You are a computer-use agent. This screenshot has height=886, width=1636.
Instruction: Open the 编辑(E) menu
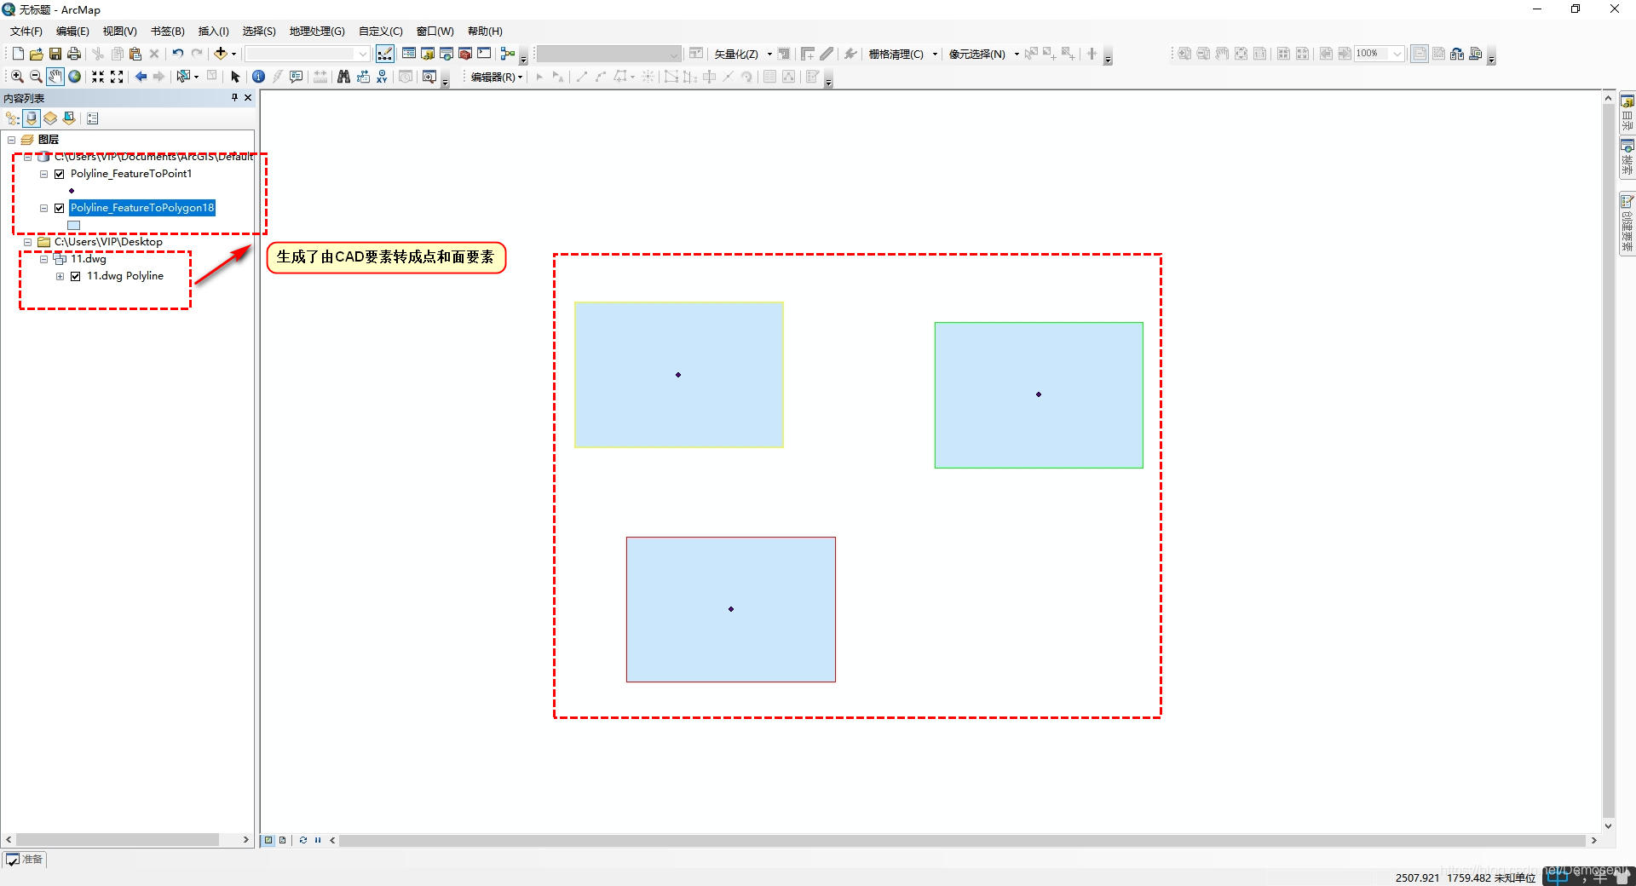(72, 32)
